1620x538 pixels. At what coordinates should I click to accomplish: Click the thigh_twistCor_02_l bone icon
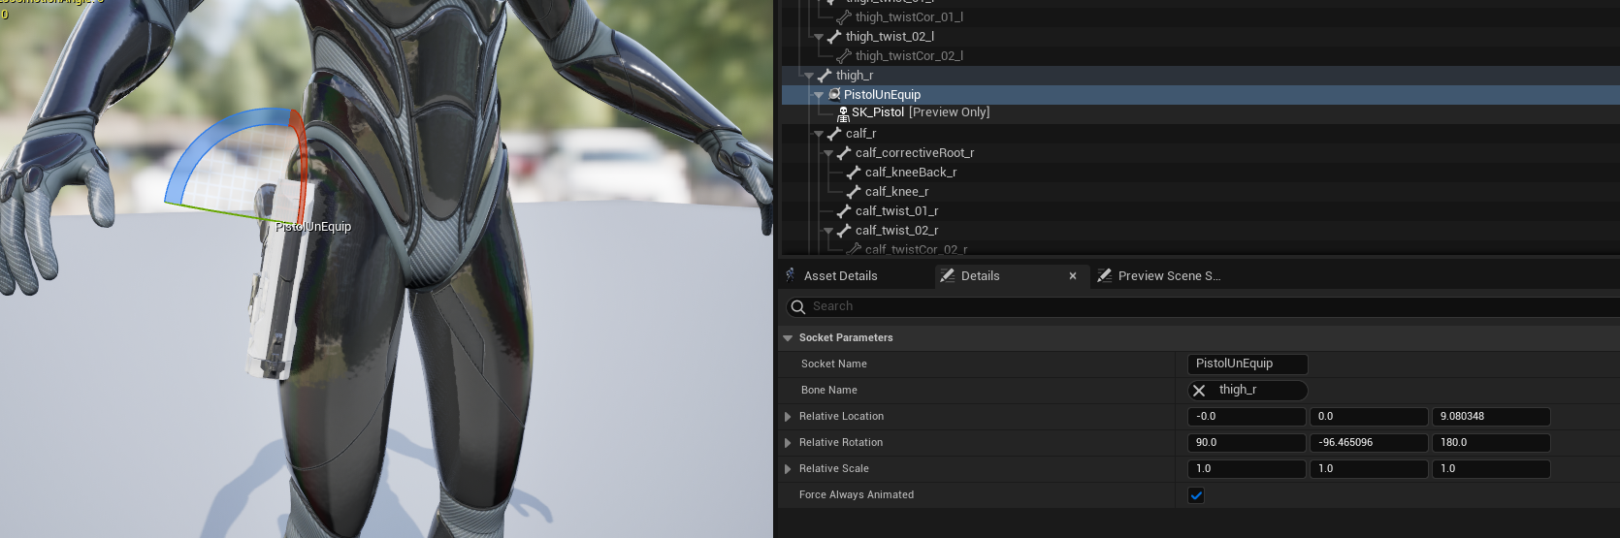pyautogui.click(x=844, y=55)
